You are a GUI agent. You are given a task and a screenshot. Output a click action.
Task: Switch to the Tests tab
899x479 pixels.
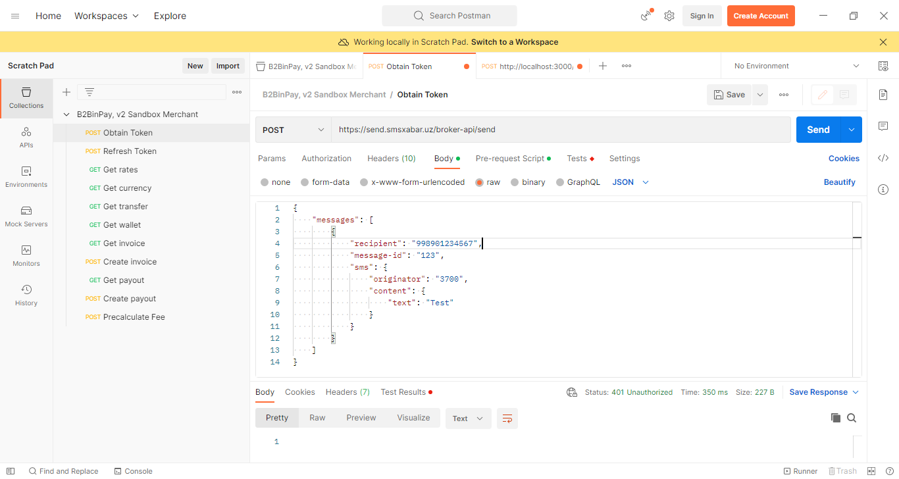coord(580,159)
